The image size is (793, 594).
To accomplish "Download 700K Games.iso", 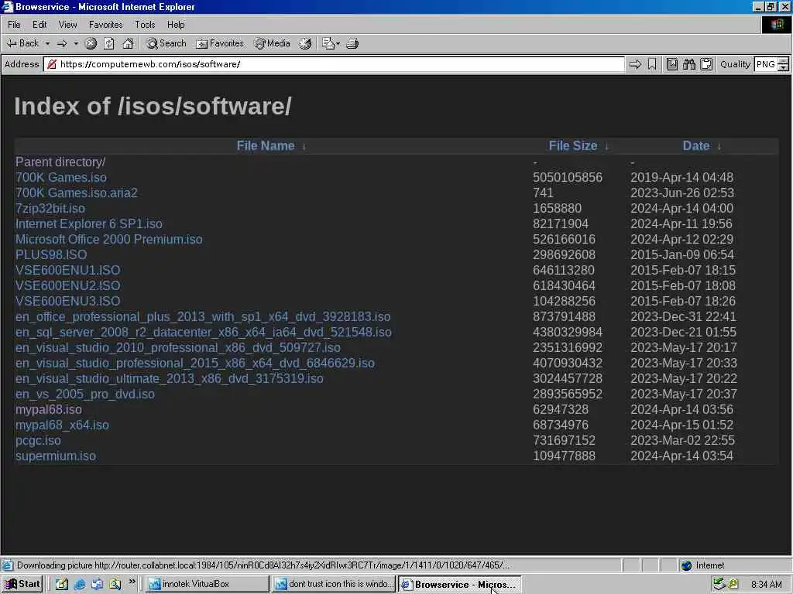I will point(60,177).
